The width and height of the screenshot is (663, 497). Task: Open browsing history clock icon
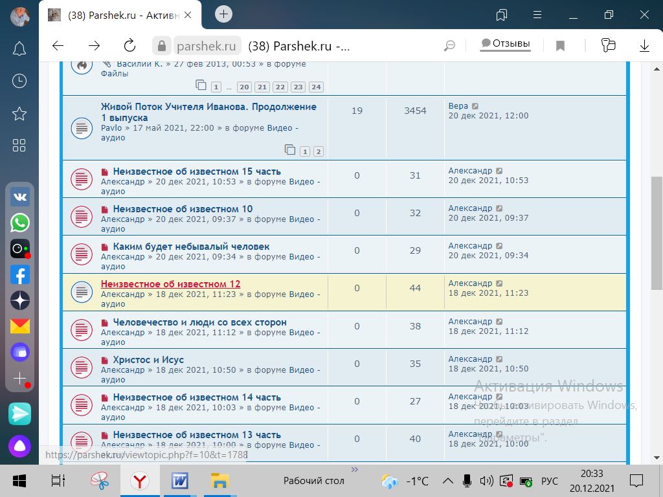[19, 81]
